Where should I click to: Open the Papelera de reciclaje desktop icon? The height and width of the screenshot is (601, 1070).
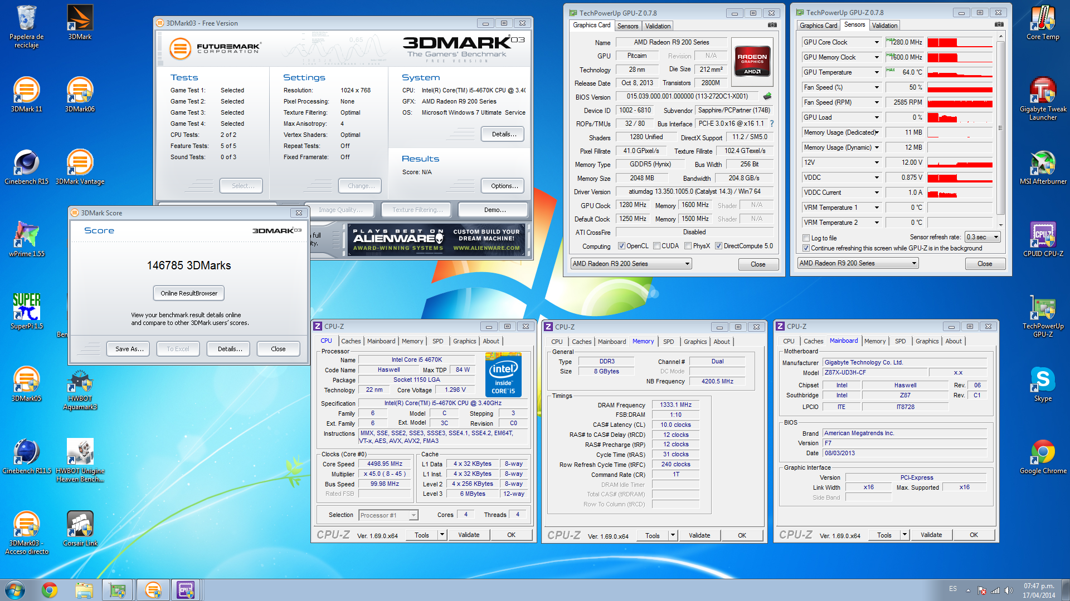(x=26, y=26)
